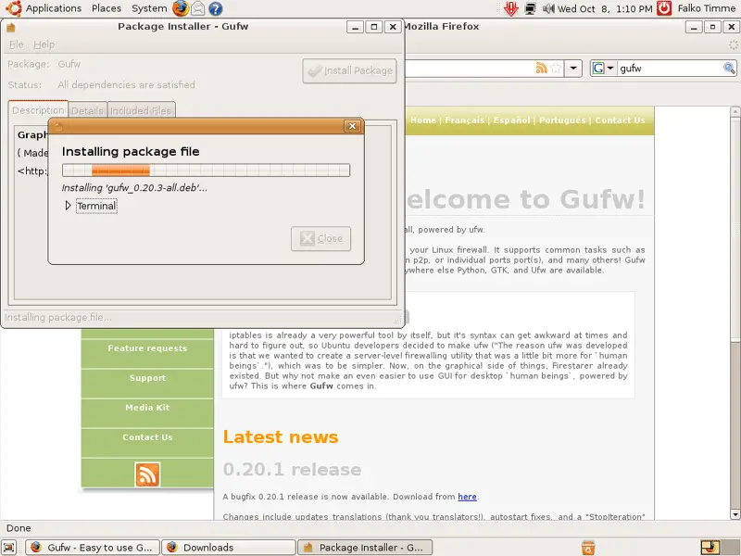
Task: Open the Contact Us link in top nav
Action: pos(620,120)
